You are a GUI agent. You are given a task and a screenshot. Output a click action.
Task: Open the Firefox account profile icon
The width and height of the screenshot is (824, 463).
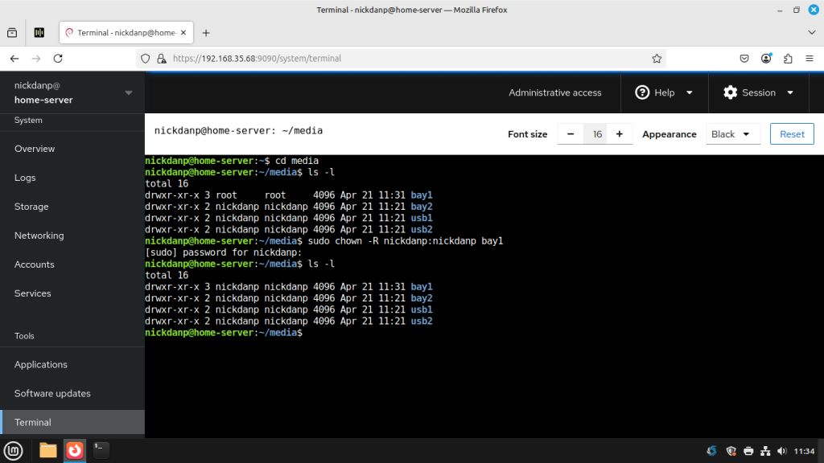pyautogui.click(x=767, y=59)
